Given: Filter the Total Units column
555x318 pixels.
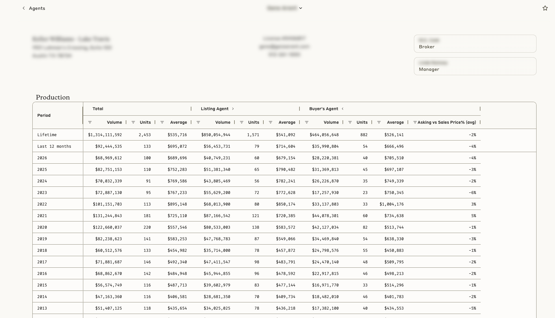Looking at the screenshot, I should [x=133, y=122].
